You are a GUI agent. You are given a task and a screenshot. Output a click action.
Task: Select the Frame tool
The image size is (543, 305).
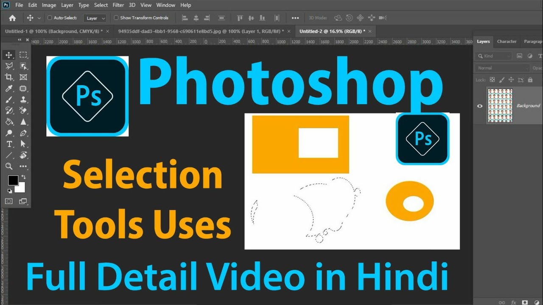coord(23,77)
